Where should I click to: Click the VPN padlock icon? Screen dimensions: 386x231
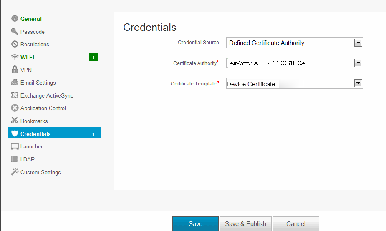coord(15,70)
